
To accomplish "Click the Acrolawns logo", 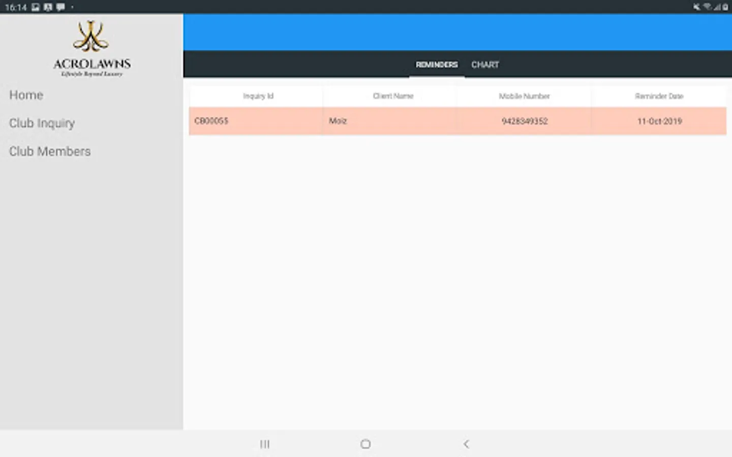I will pyautogui.click(x=92, y=49).
